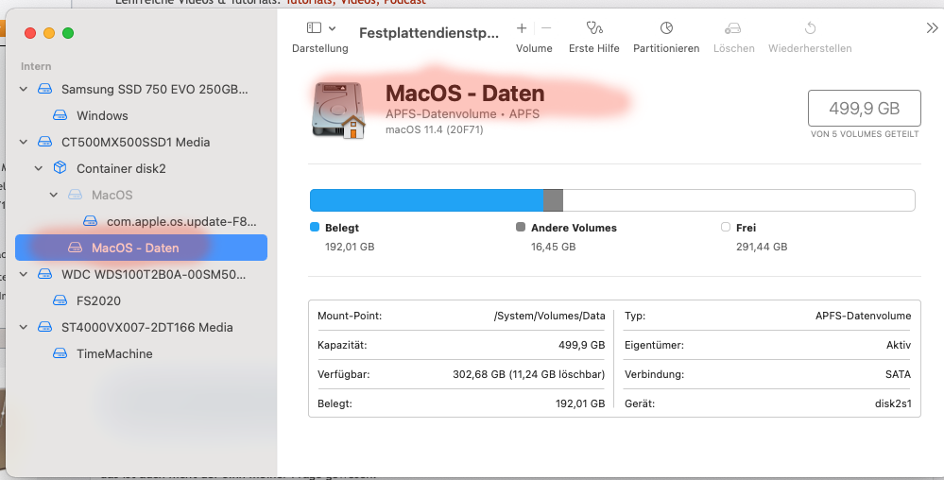Image resolution: width=944 pixels, height=480 pixels.
Task: Open the Darstellung dropdown chevron
Action: click(332, 28)
